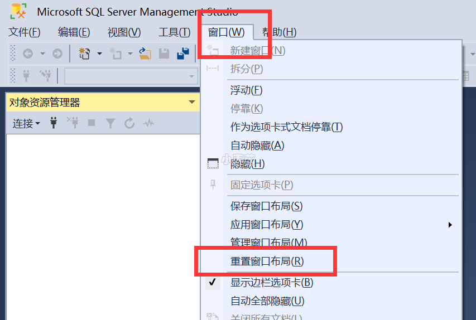The image size is (476, 320).
Task: Click the Activity Monitor pulse icon
Action: click(148, 123)
